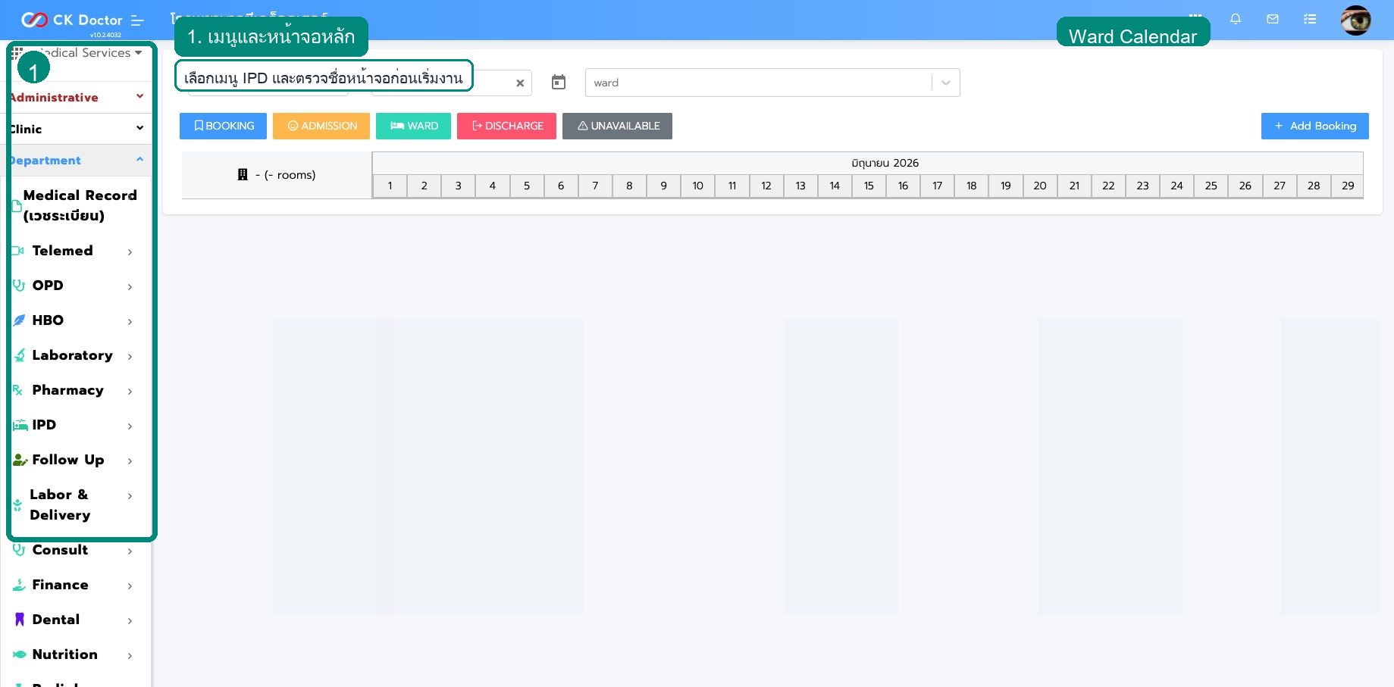Viewport: 1394px width, 687px height.
Task: Open Medical Record (เวชระเบียน) menu
Action: coord(76,205)
